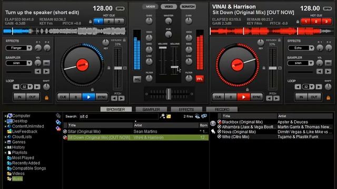The image size is (337, 189).
Task: Sync the right deck tempo
Action: pos(256,97)
